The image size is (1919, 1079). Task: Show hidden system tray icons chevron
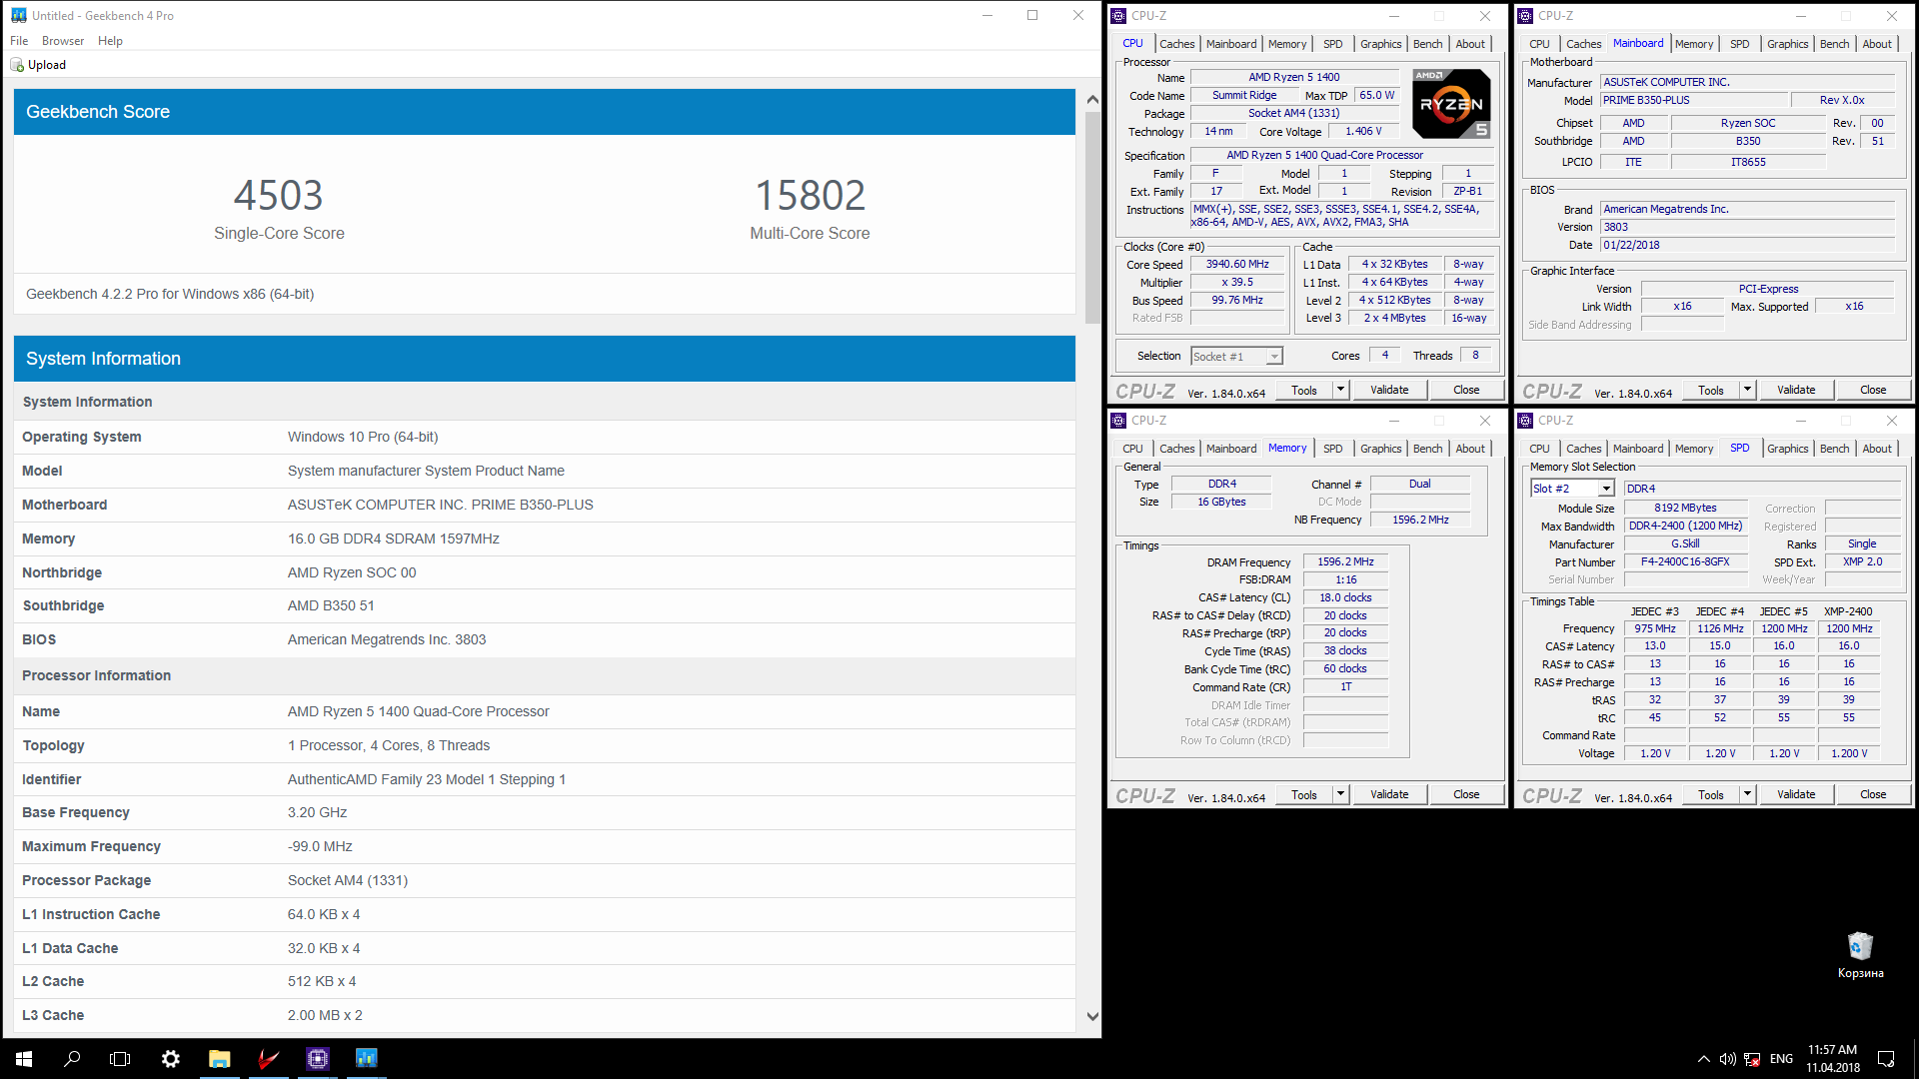pos(1703,1059)
